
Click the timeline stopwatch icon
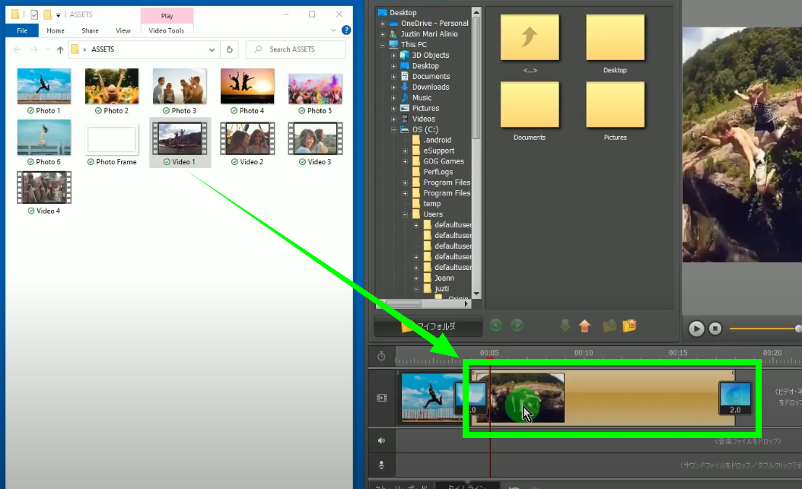(381, 356)
